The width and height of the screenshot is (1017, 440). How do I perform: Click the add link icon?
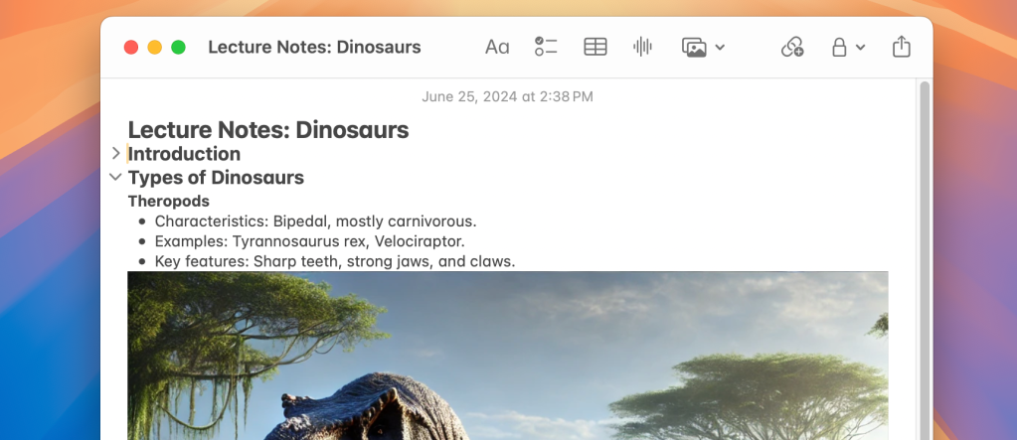[x=792, y=47]
